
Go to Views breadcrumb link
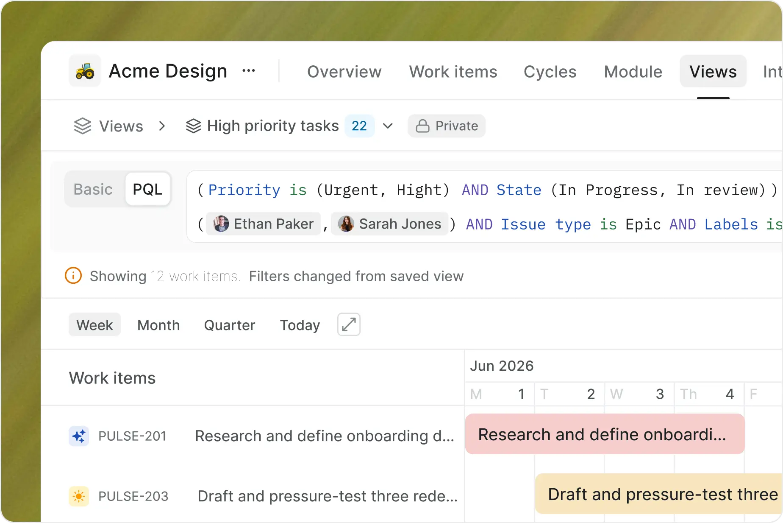pos(121,126)
